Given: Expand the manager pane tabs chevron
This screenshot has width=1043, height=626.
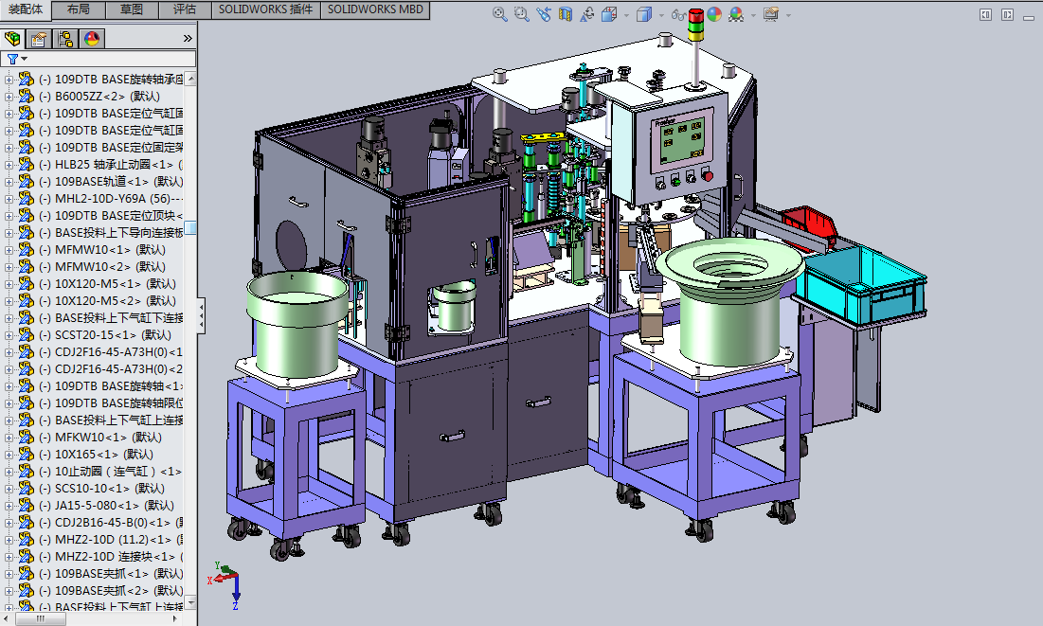Looking at the screenshot, I should pyautogui.click(x=188, y=39).
